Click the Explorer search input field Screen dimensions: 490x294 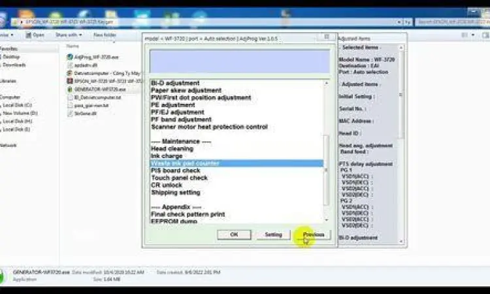[453, 22]
